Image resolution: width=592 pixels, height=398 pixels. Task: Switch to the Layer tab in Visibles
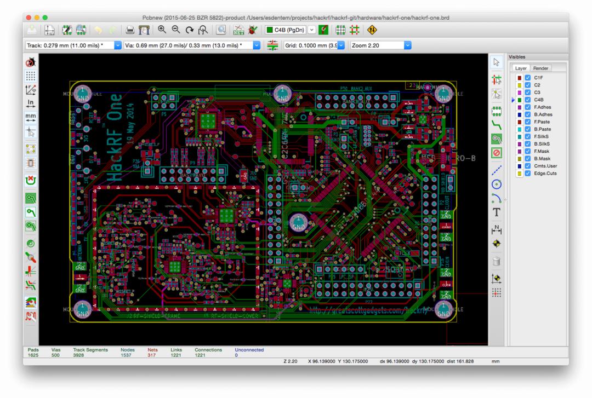(521, 68)
